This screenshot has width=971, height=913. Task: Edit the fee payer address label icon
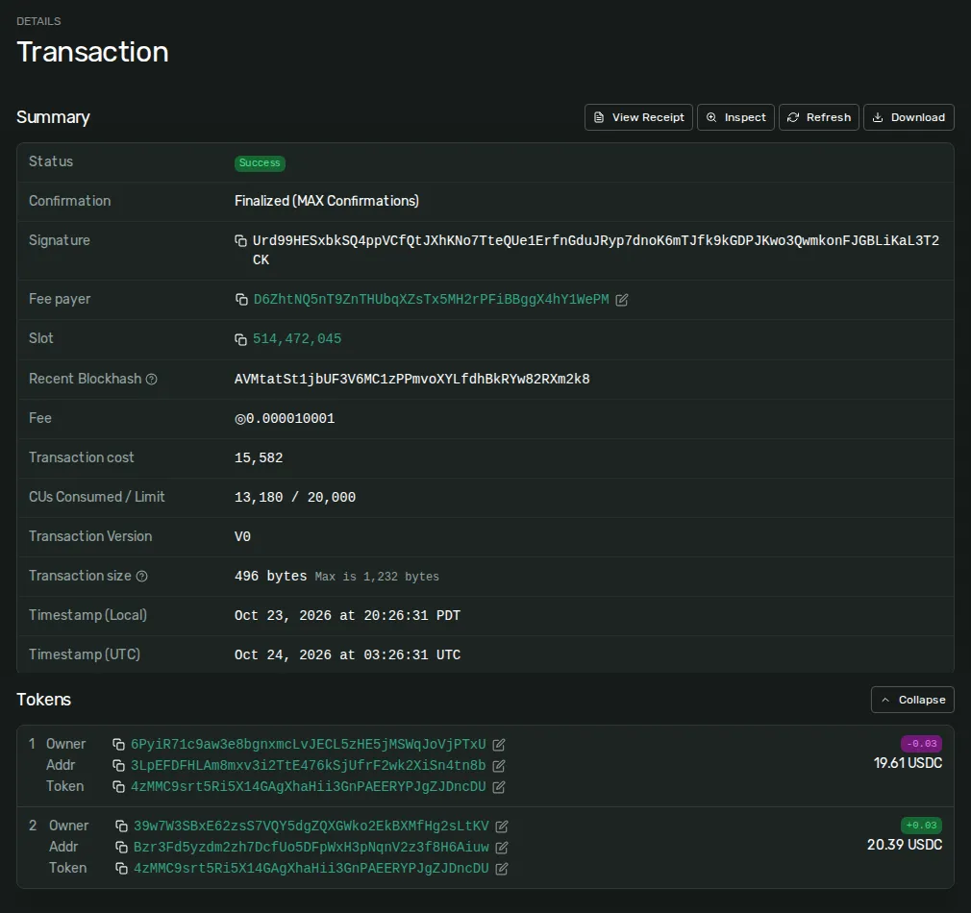[x=622, y=300]
